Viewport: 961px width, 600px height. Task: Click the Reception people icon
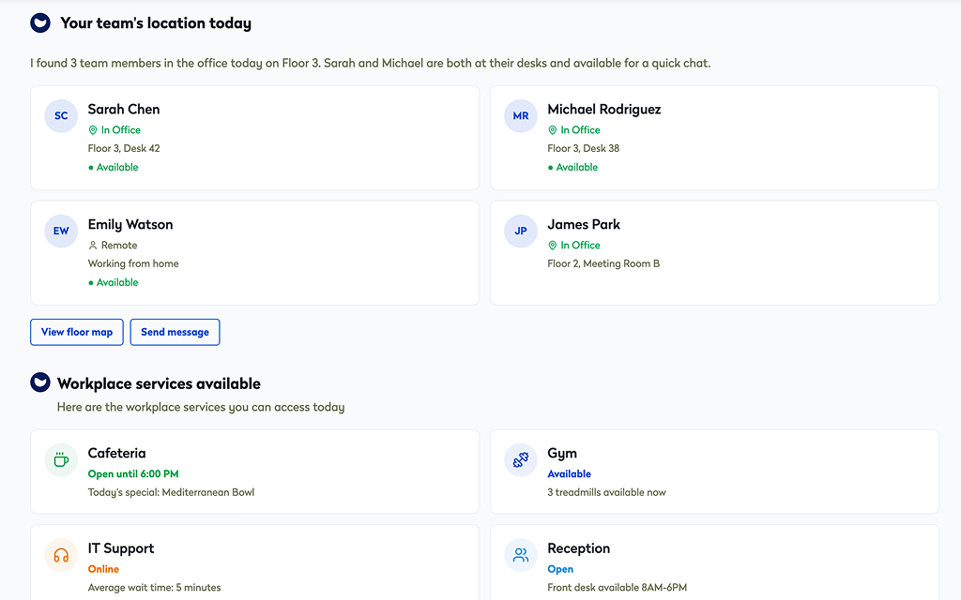coord(521,555)
